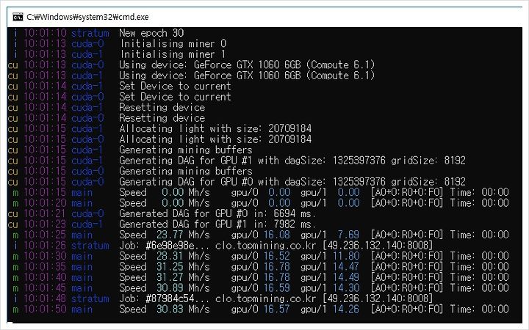529x330 pixels.
Task: Click 'Generated DAG for GPU #0 in: 6694 ms'
Action: [217, 213]
